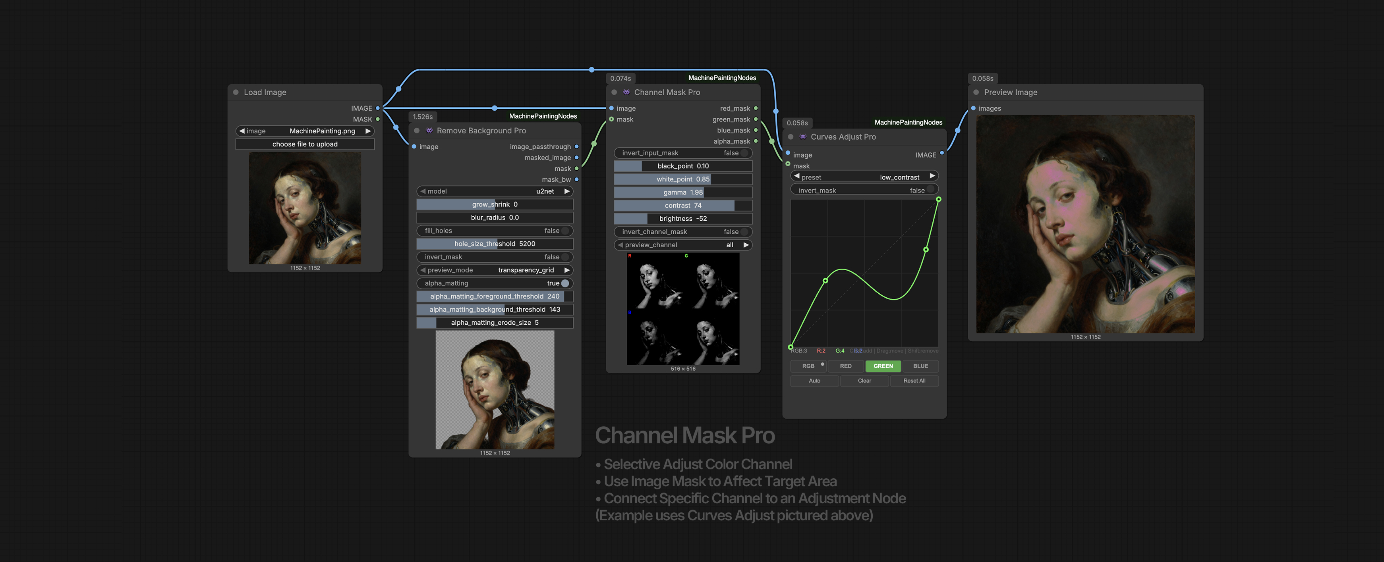Click previous arrow on image file selector
The width and height of the screenshot is (1384, 562).
[x=242, y=131]
